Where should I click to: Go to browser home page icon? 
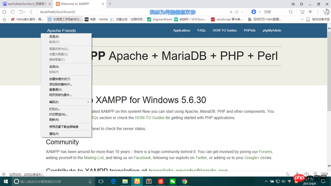[5, 12]
